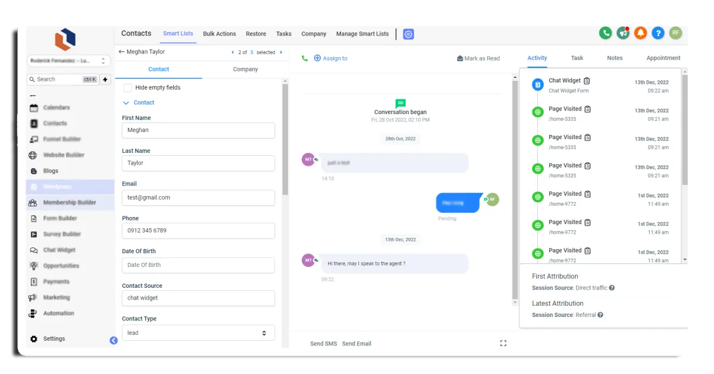Open the blue gear settings icon in top bar

pos(408,34)
